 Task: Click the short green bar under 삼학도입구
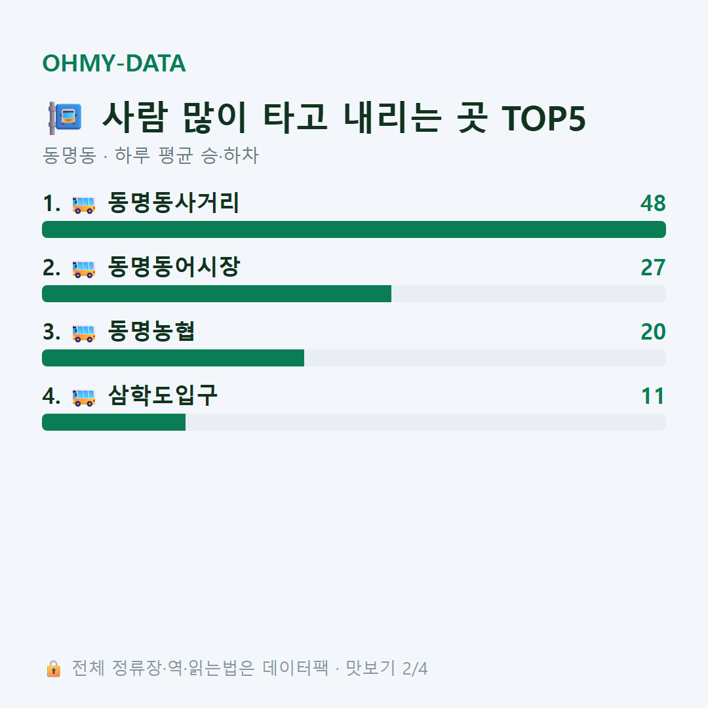tap(114, 422)
